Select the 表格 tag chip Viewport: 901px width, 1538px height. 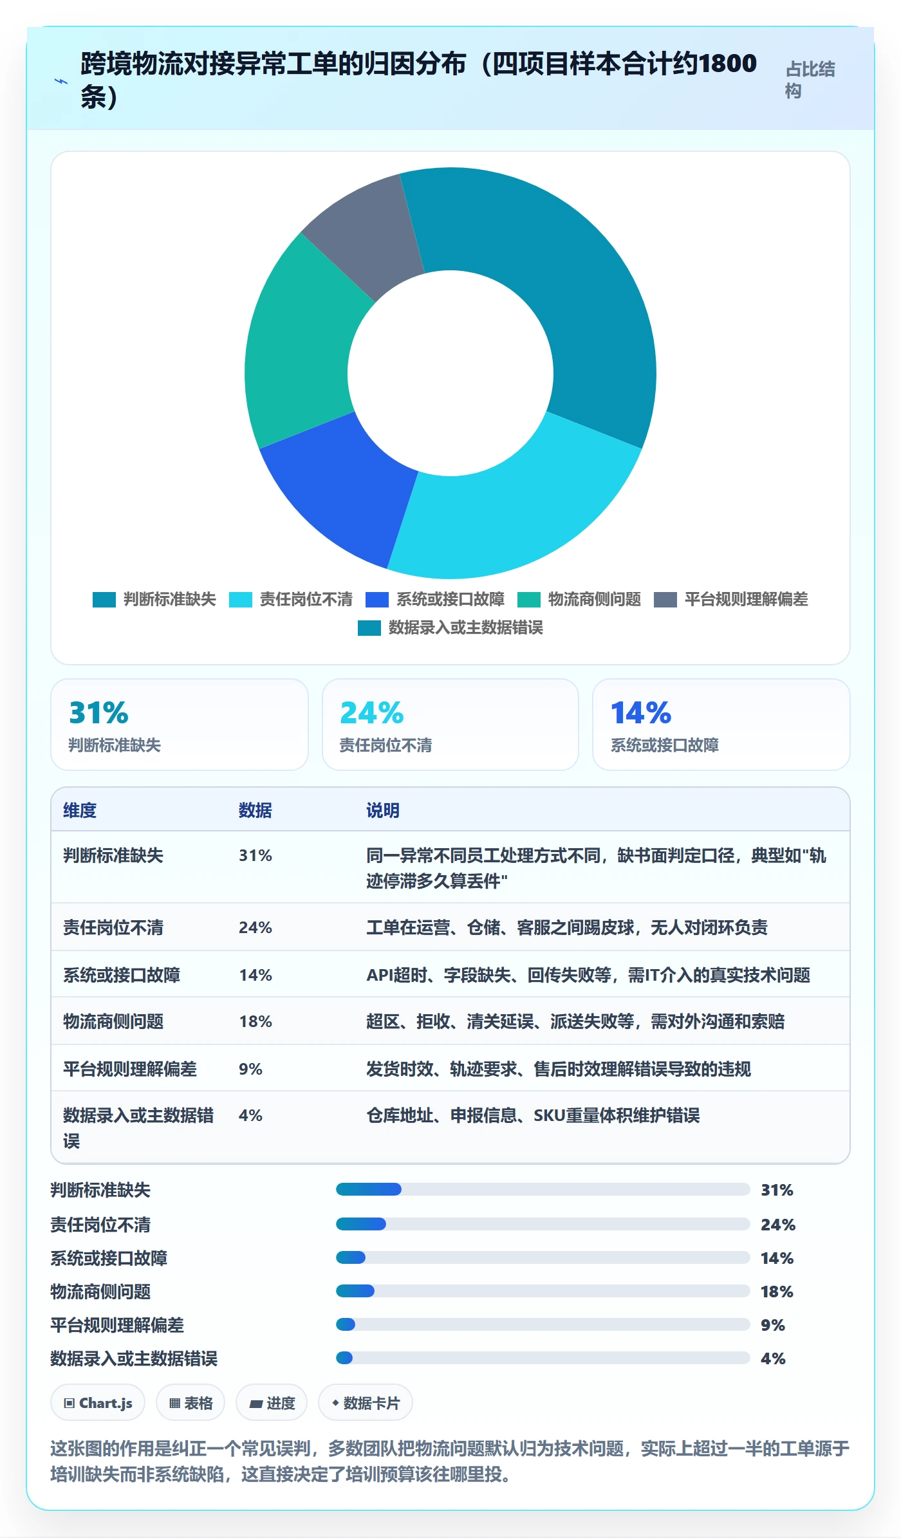pyautogui.click(x=190, y=1403)
